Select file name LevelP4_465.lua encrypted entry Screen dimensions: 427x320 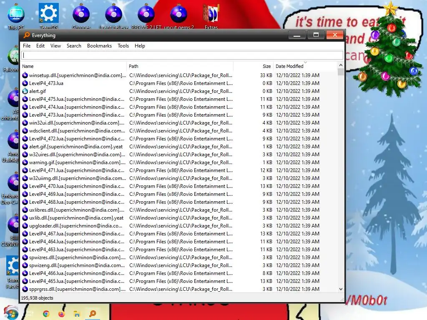[77, 281]
